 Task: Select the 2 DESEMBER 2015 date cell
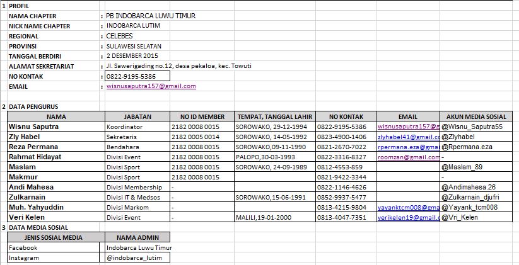[x=132, y=56]
